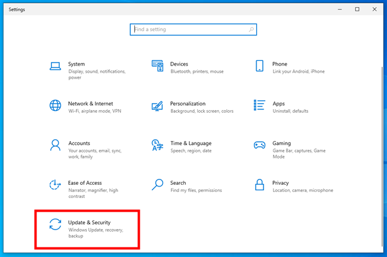Click 'Background, lock screen, colors' description
The height and width of the screenshot is (257, 387).
(x=202, y=111)
